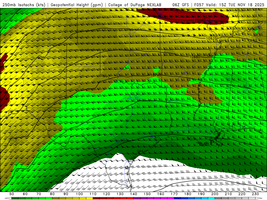
Task: Click the 180 value on the color scale
Action: click(x=188, y=194)
